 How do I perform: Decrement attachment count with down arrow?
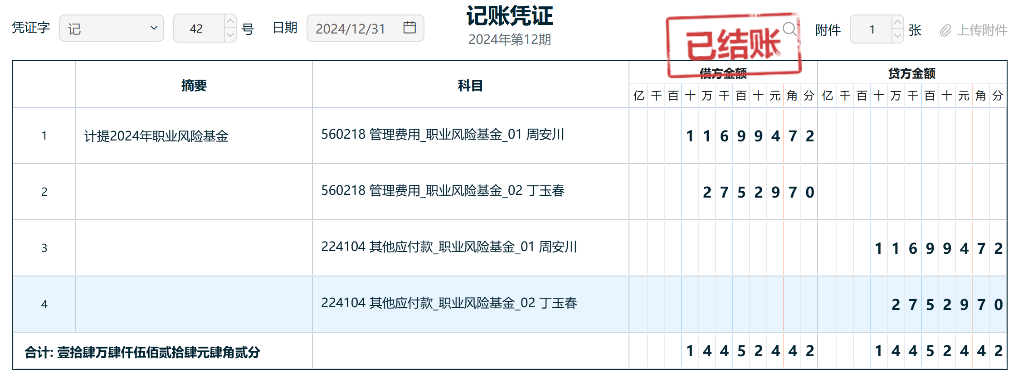point(897,36)
